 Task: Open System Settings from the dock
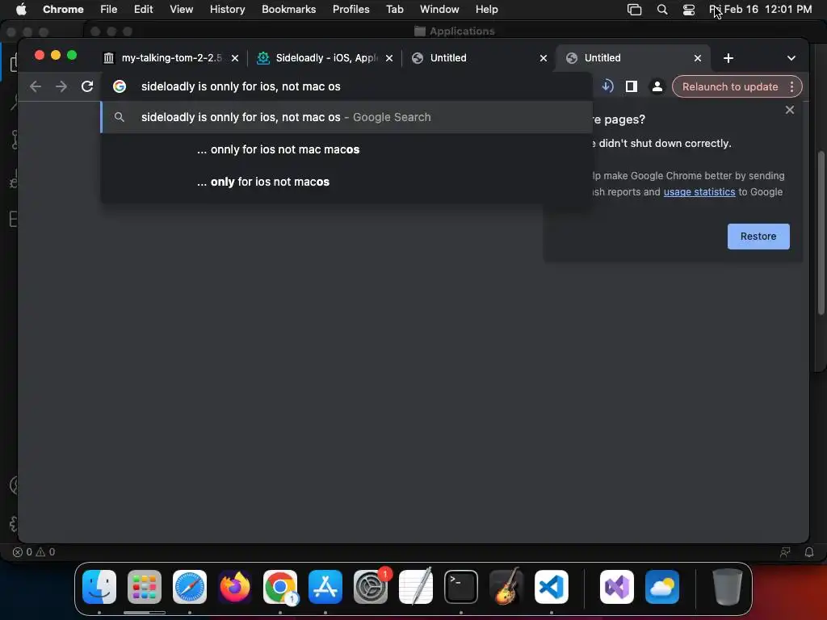point(371,587)
